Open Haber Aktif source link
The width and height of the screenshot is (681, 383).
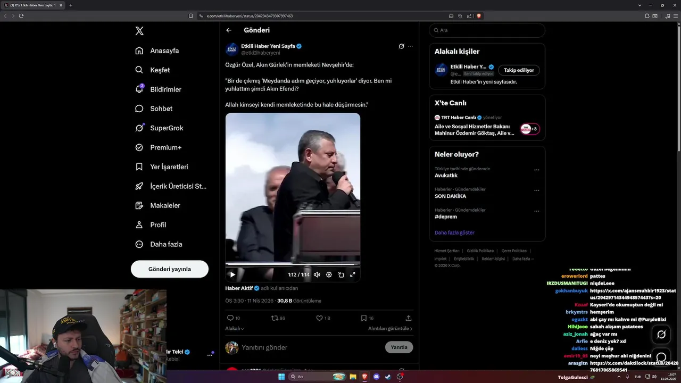(239, 288)
